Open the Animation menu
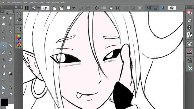 pos(16,2)
